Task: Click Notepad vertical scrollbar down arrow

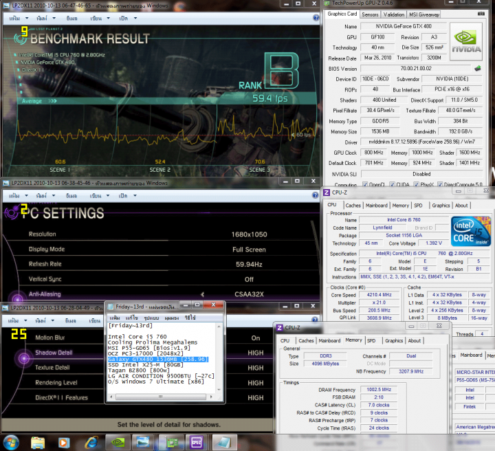Action: [219, 390]
